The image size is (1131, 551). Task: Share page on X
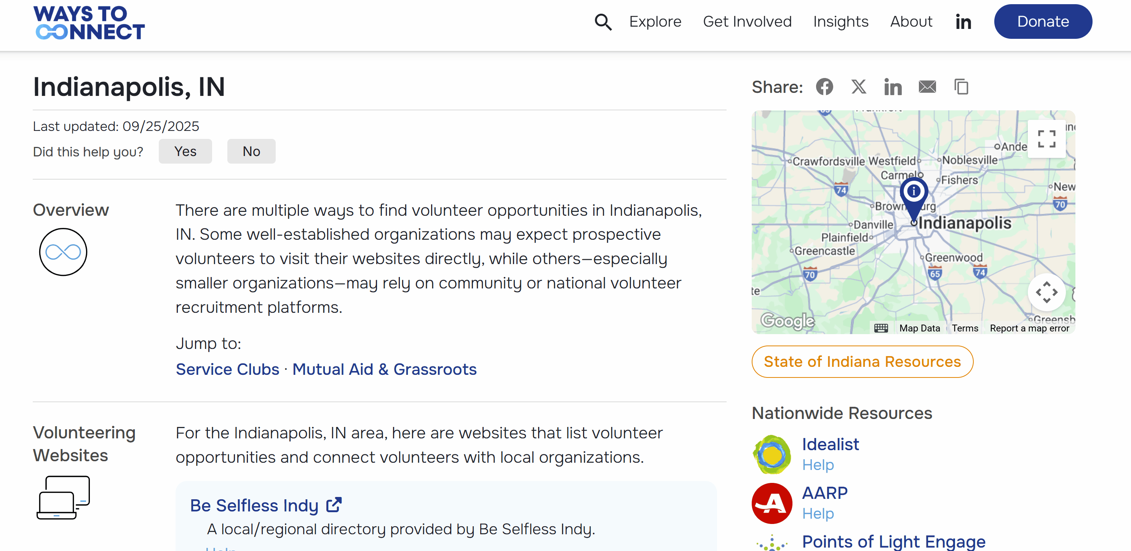coord(858,87)
